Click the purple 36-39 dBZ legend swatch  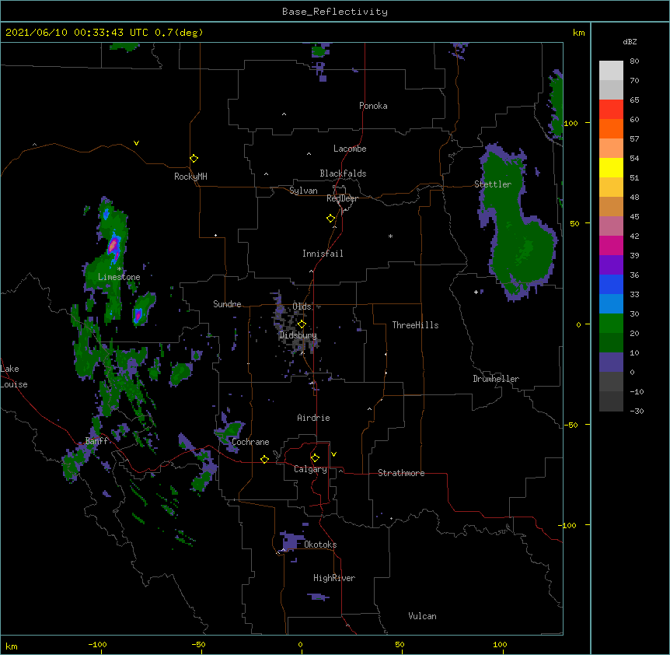pyautogui.click(x=611, y=264)
